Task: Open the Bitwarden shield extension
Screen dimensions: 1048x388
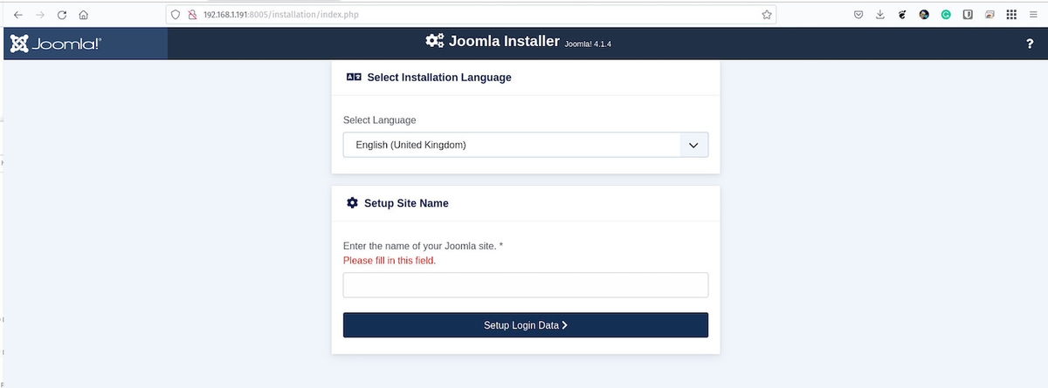Action: coord(968,14)
